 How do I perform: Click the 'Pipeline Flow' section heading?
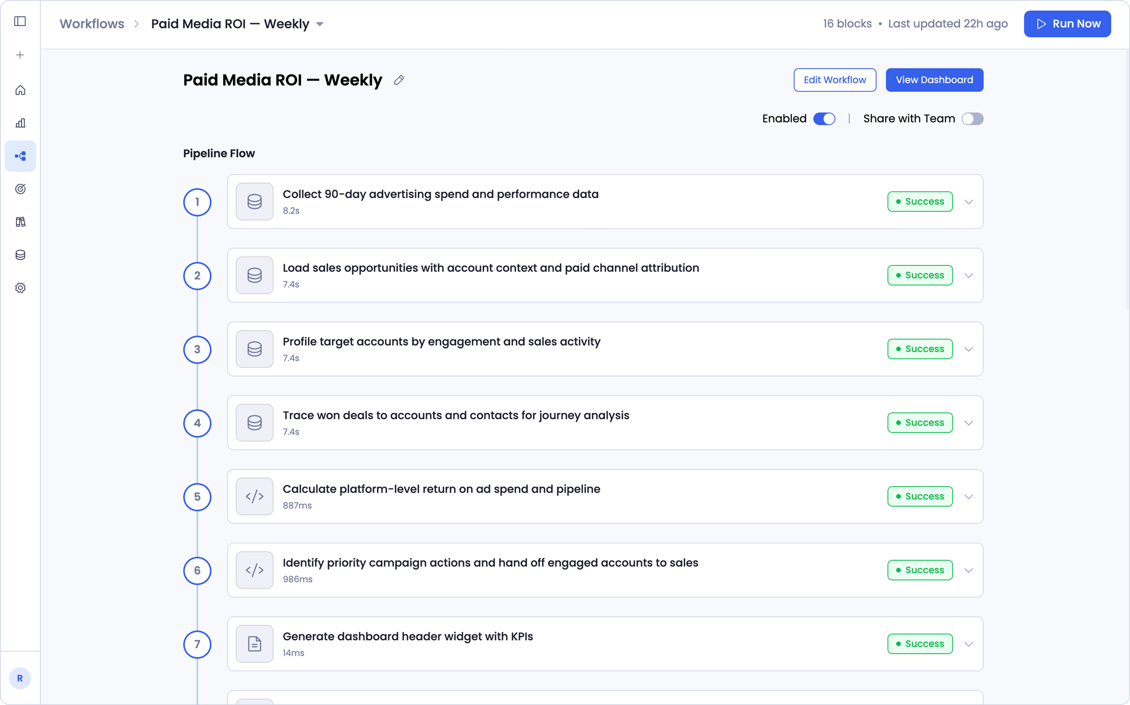[x=219, y=153]
